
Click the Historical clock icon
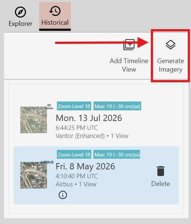(55, 11)
